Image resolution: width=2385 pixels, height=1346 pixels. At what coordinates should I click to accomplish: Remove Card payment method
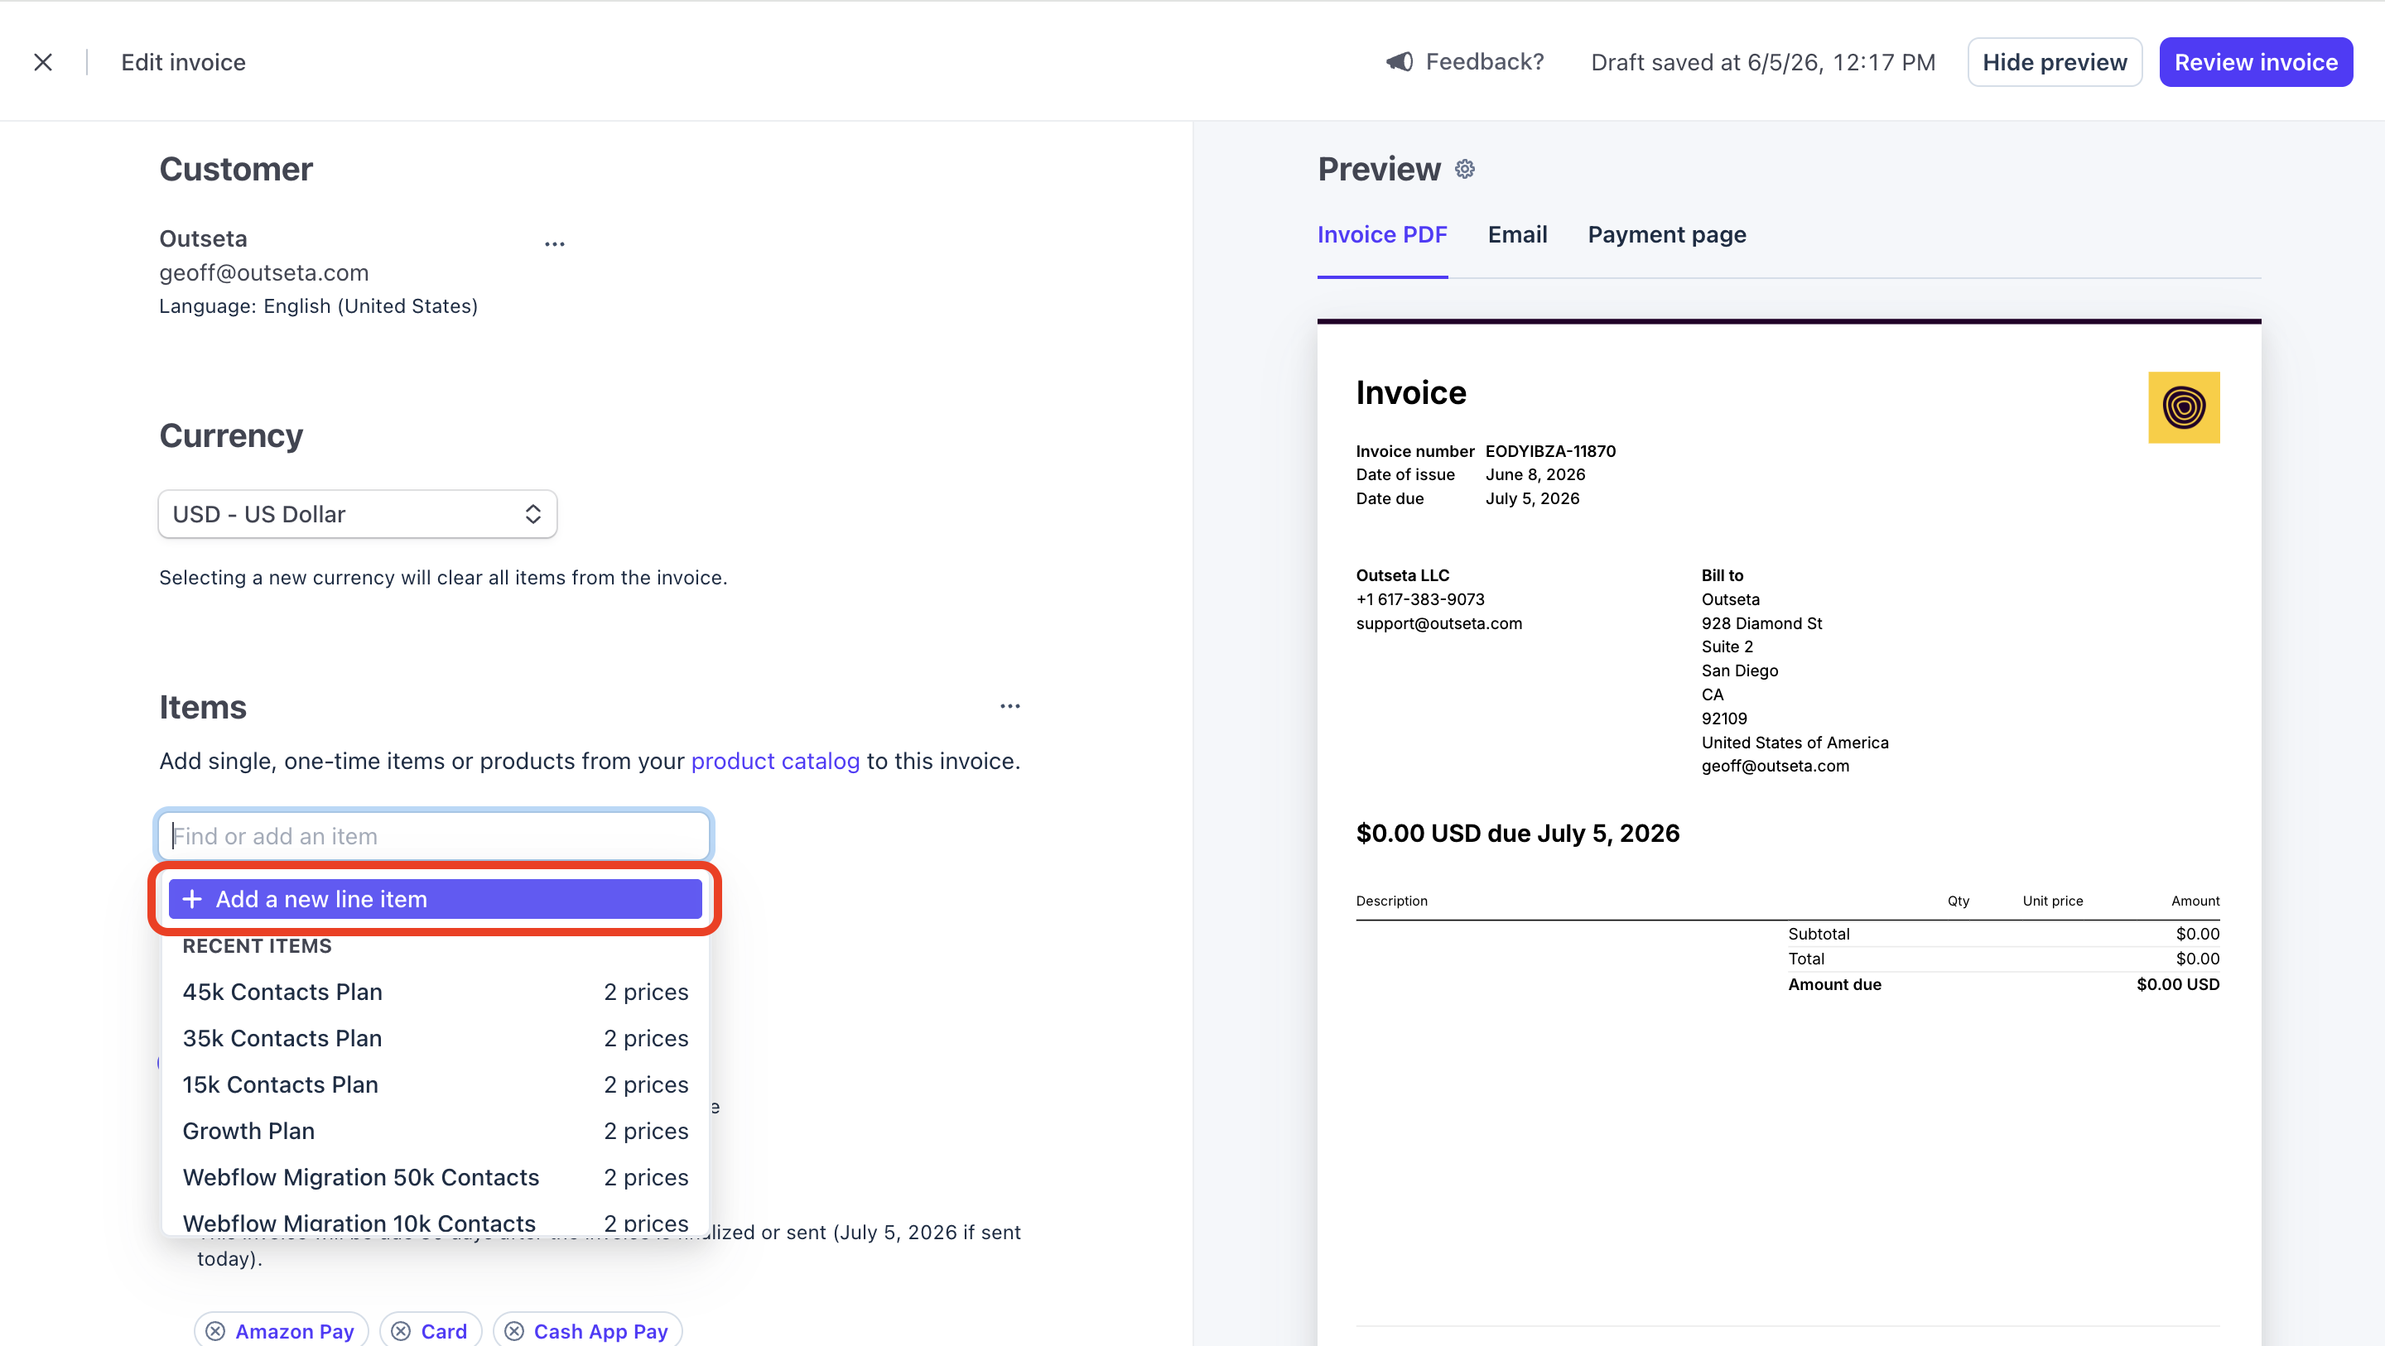pyautogui.click(x=401, y=1330)
